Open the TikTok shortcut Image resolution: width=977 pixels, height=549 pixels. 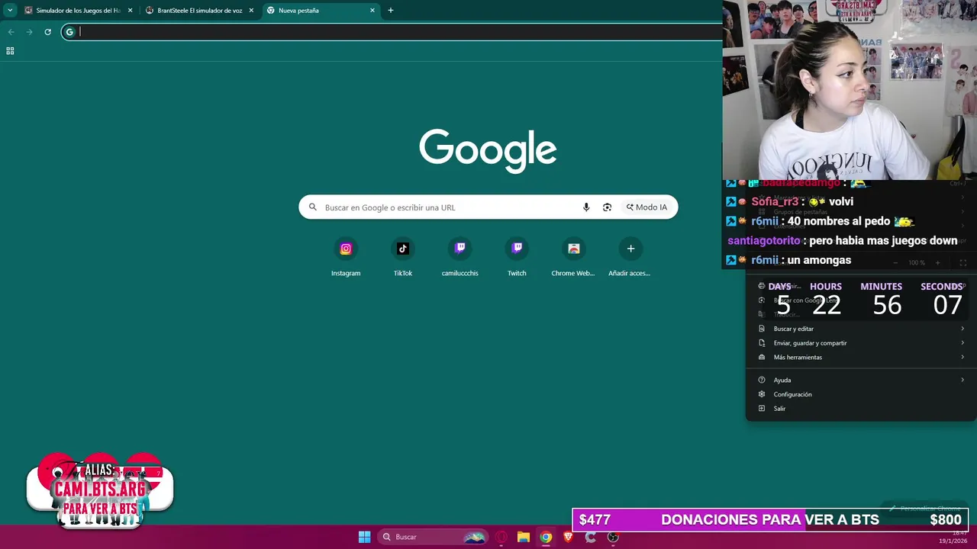click(x=403, y=257)
